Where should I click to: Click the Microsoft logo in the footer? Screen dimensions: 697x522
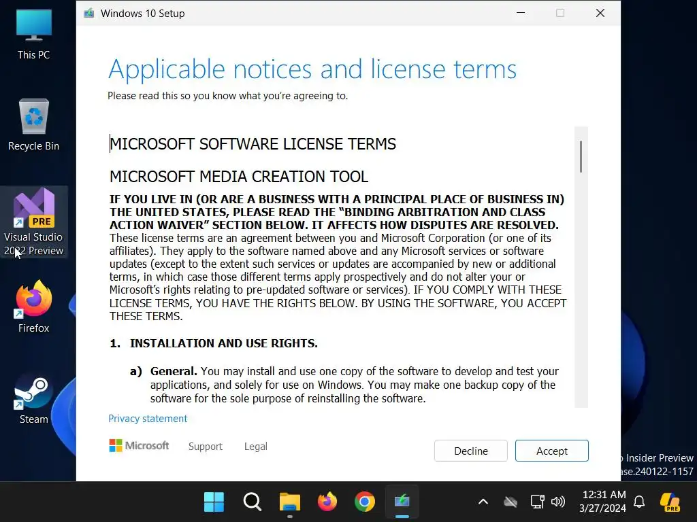tap(139, 445)
